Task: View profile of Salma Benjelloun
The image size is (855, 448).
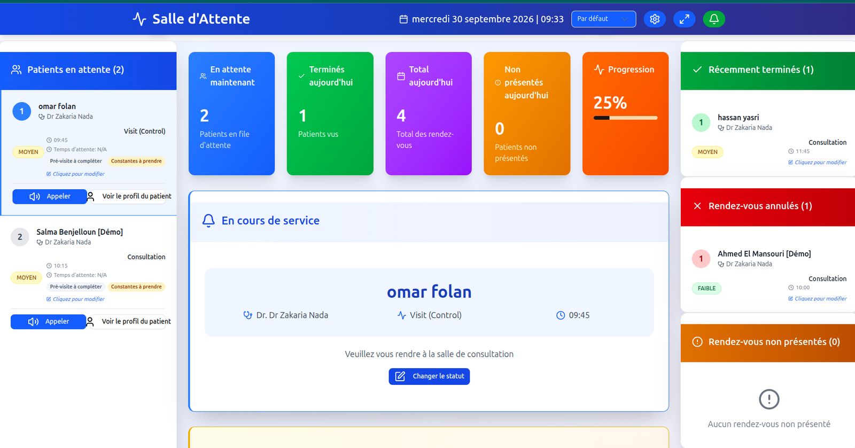Action: click(x=129, y=321)
